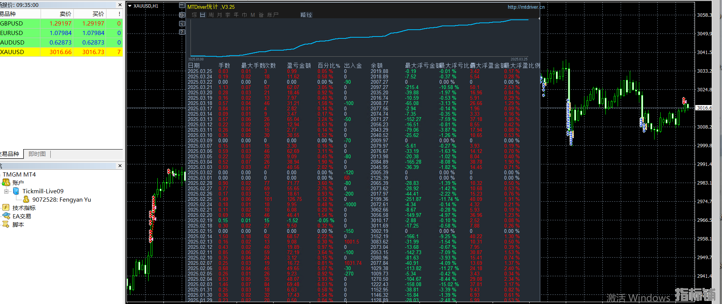
Task: Open the http://mtdriver.cn link
Action: pyautogui.click(x=526, y=7)
